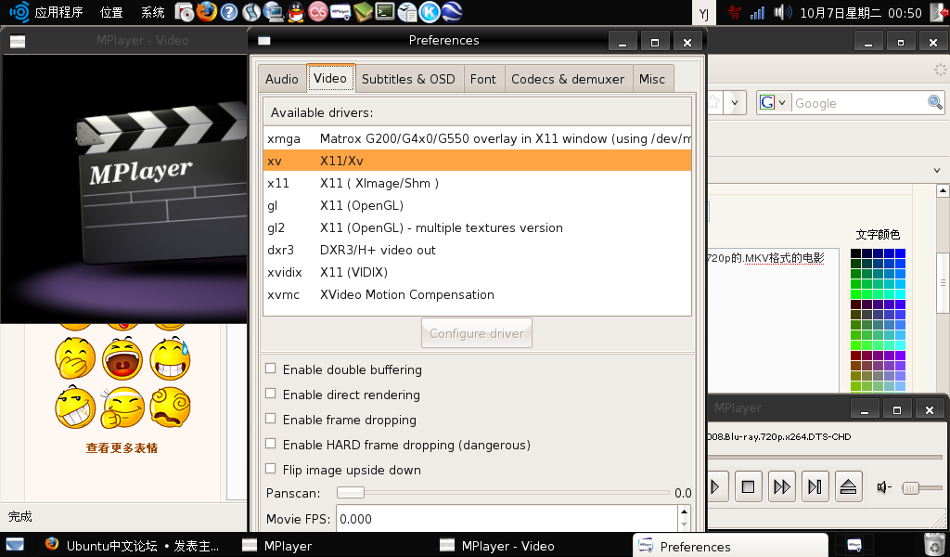Image resolution: width=950 pixels, height=557 pixels.
Task: Open the trash bin in bottom panel
Action: pos(935,544)
